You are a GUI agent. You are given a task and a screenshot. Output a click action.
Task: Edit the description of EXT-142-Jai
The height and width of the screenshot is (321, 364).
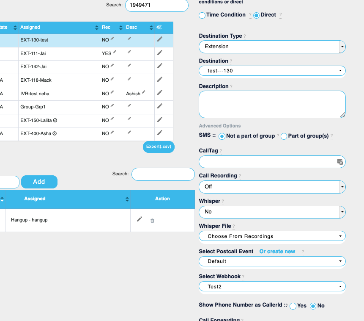(x=129, y=66)
